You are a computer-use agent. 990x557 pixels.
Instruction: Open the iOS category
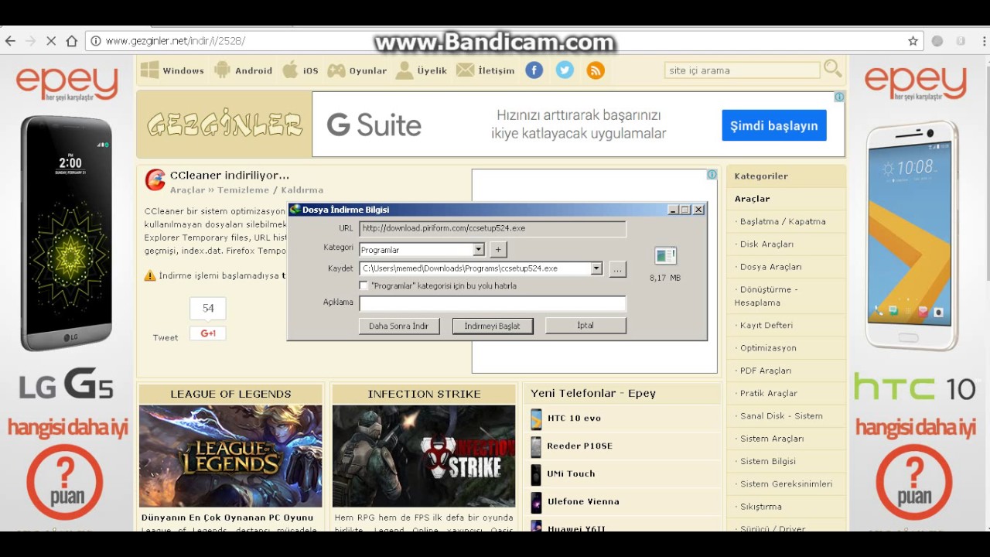coord(300,70)
